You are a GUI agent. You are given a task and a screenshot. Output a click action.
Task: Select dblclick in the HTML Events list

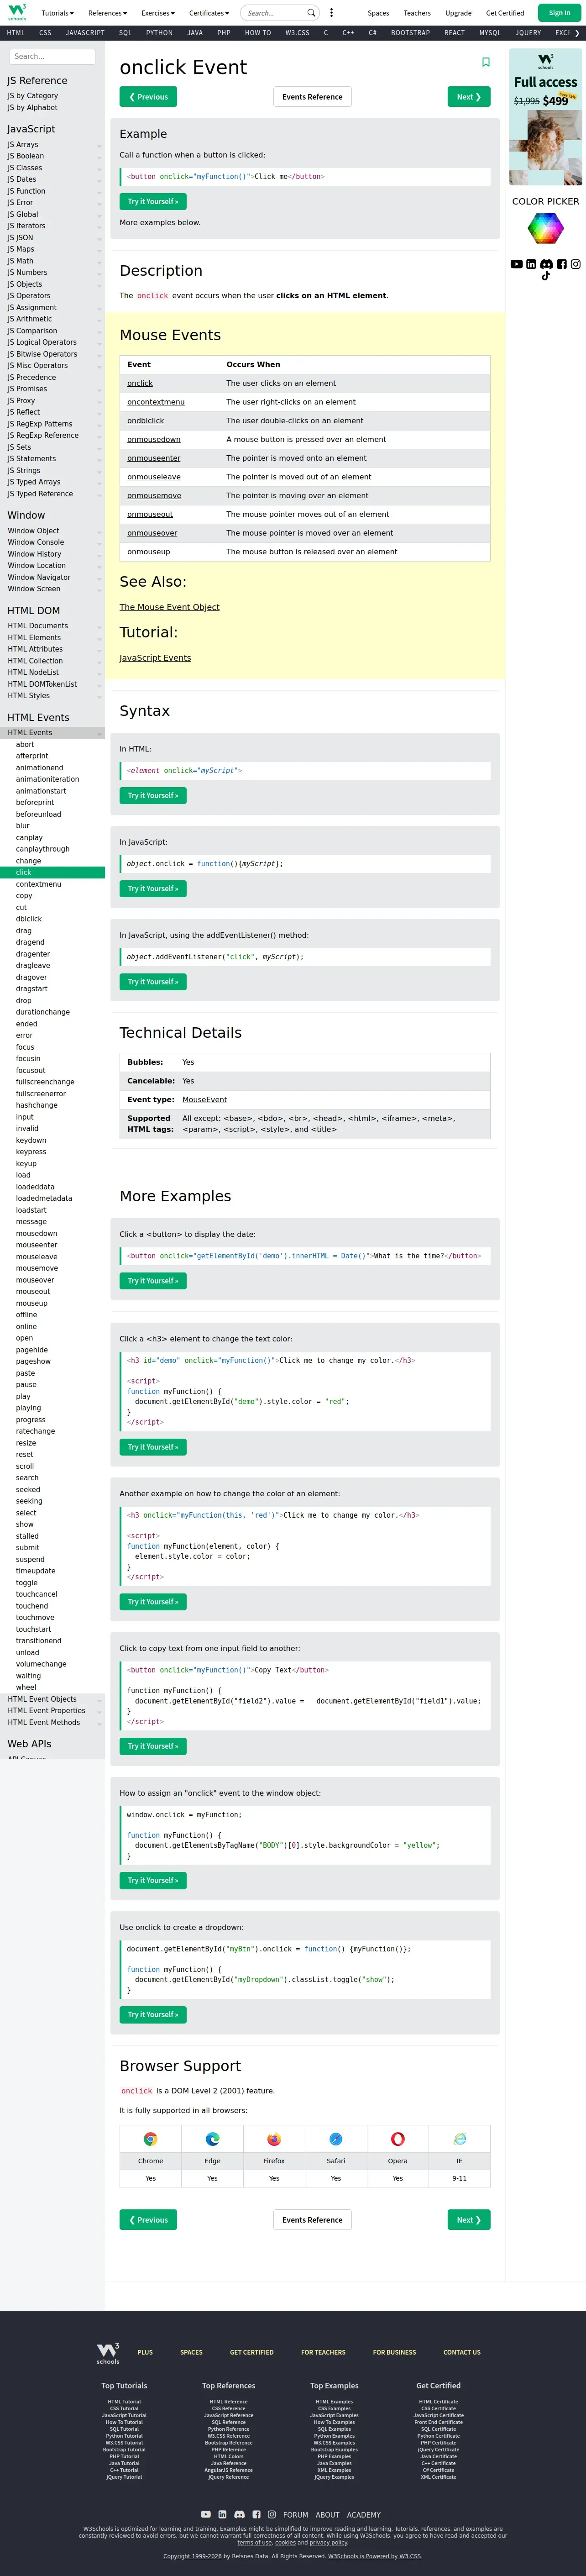point(29,919)
